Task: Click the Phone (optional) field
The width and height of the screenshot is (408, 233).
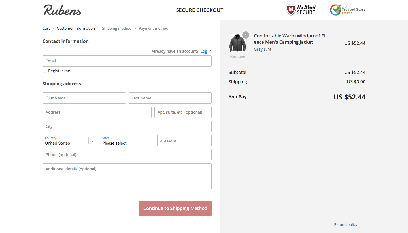Action: click(x=127, y=155)
